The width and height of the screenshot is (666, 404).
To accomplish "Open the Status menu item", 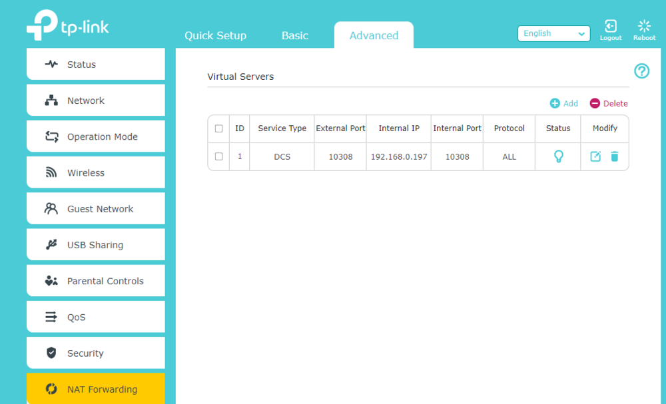I will pyautogui.click(x=95, y=64).
